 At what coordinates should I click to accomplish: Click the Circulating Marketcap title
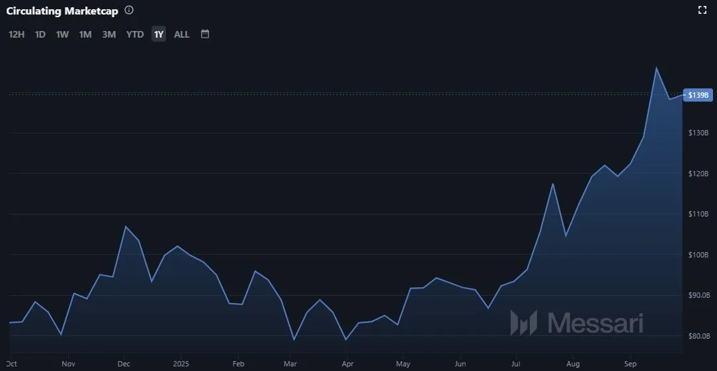(62, 11)
